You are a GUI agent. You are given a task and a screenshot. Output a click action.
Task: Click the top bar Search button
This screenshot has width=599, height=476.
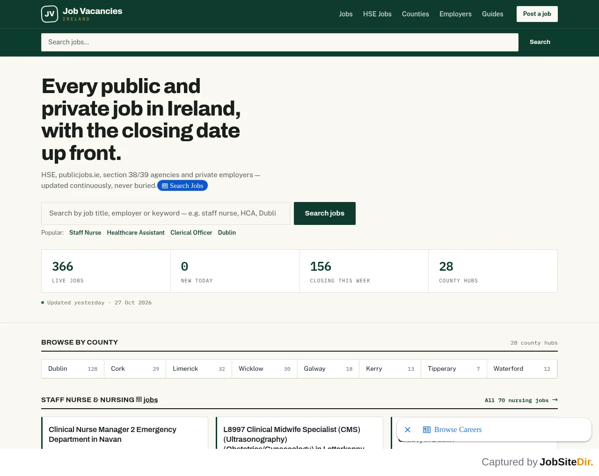(x=540, y=42)
